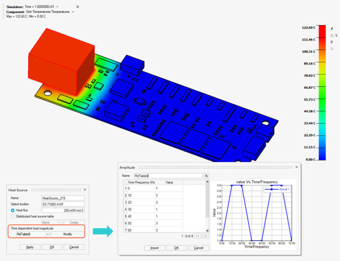Click the lock icon beside the legend
This screenshot has width=340, height=261.
[331, 48]
